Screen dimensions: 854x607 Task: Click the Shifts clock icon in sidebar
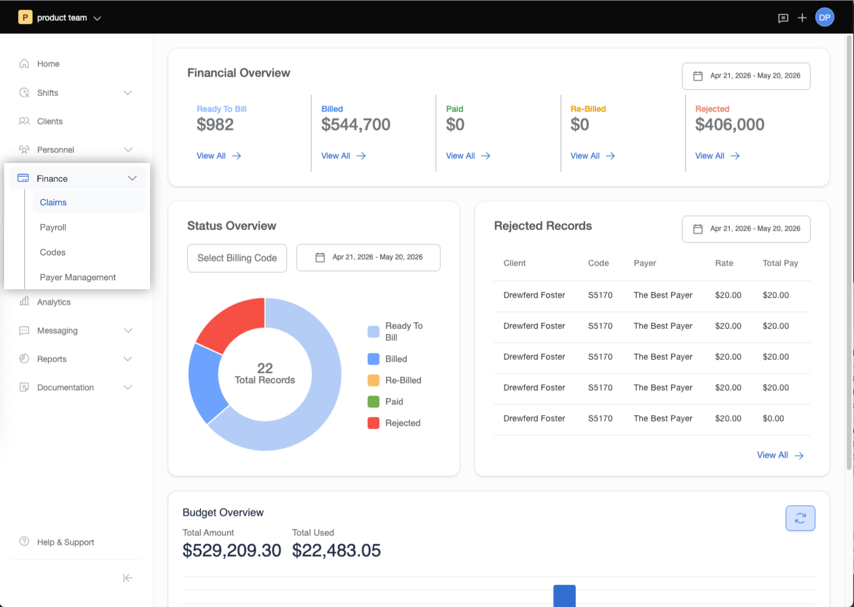(x=24, y=92)
